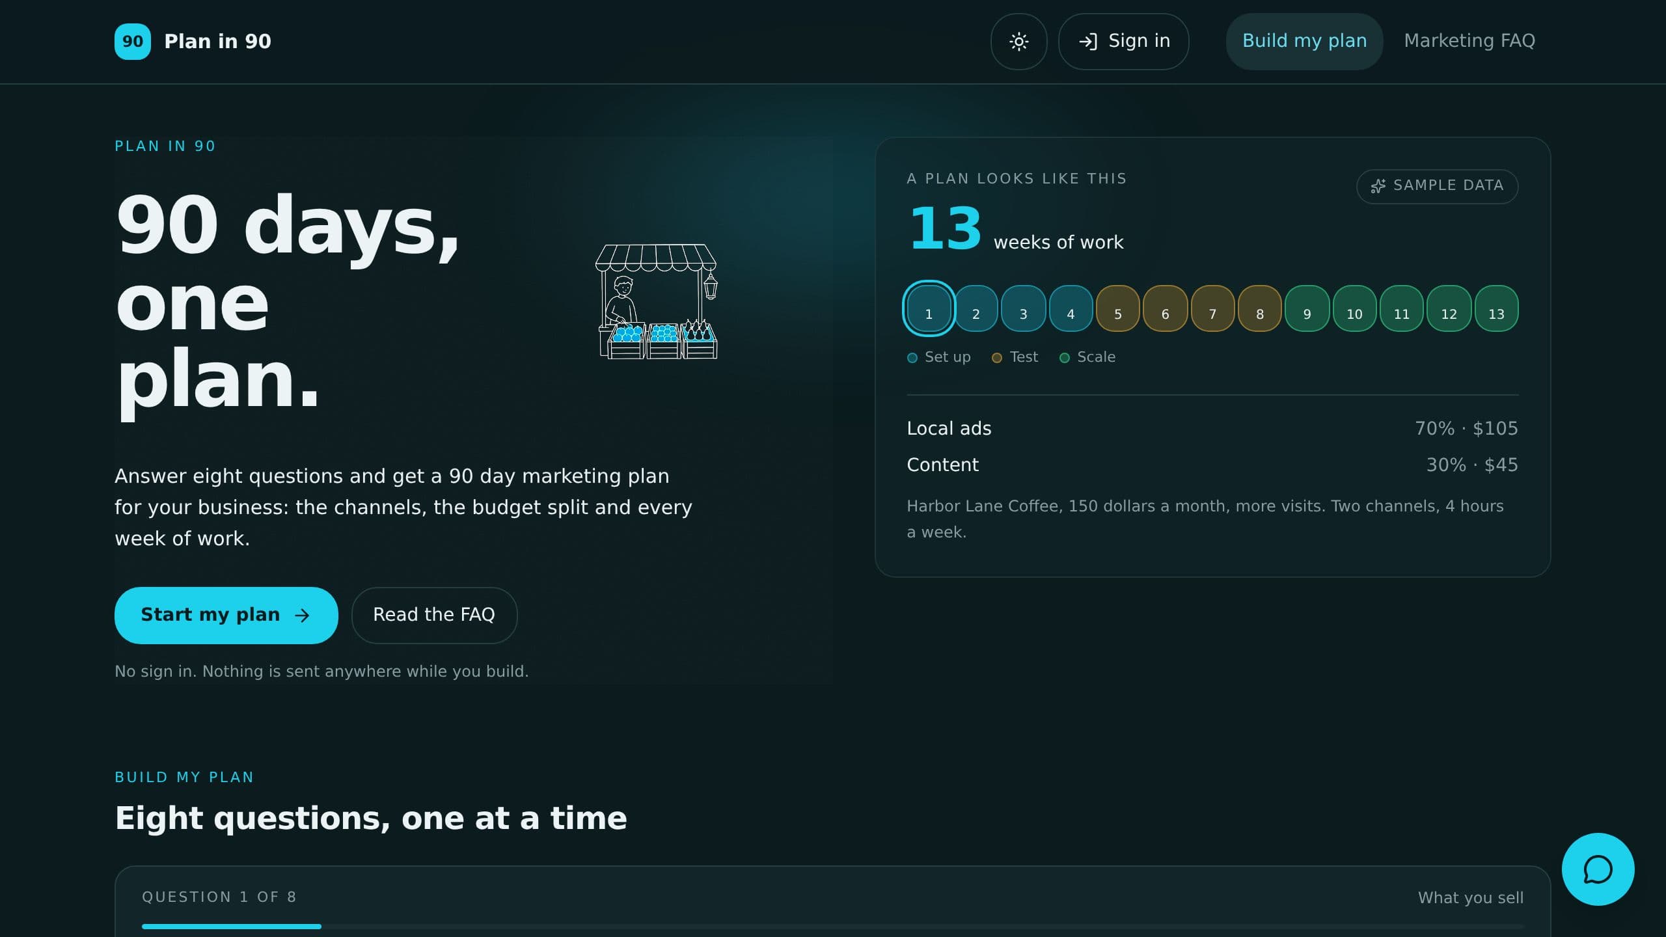Image resolution: width=1666 pixels, height=937 pixels.
Task: Click the Local ads row label
Action: [x=949, y=428]
